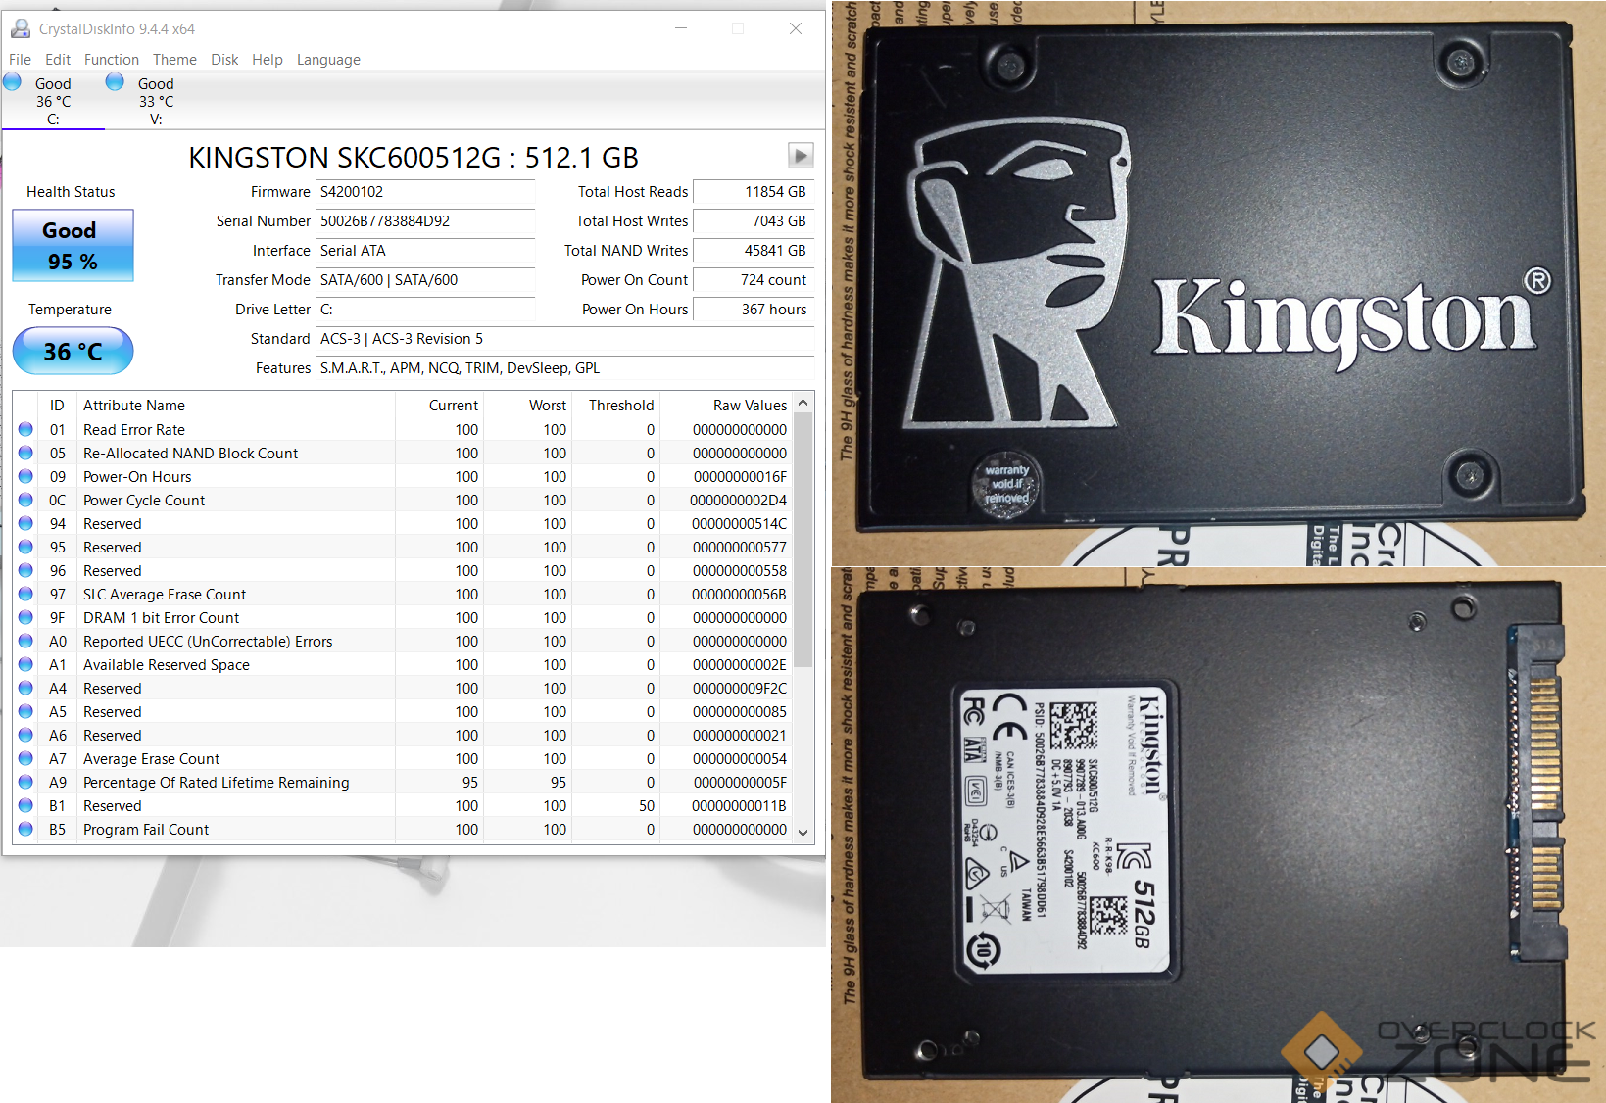Open the Function menu
Image resolution: width=1606 pixels, height=1103 pixels.
tap(112, 60)
